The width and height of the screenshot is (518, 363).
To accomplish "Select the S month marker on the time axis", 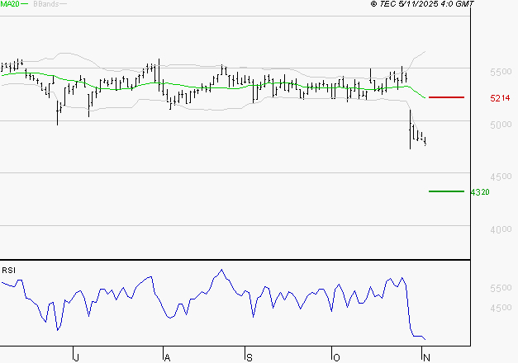I will click(249, 356).
